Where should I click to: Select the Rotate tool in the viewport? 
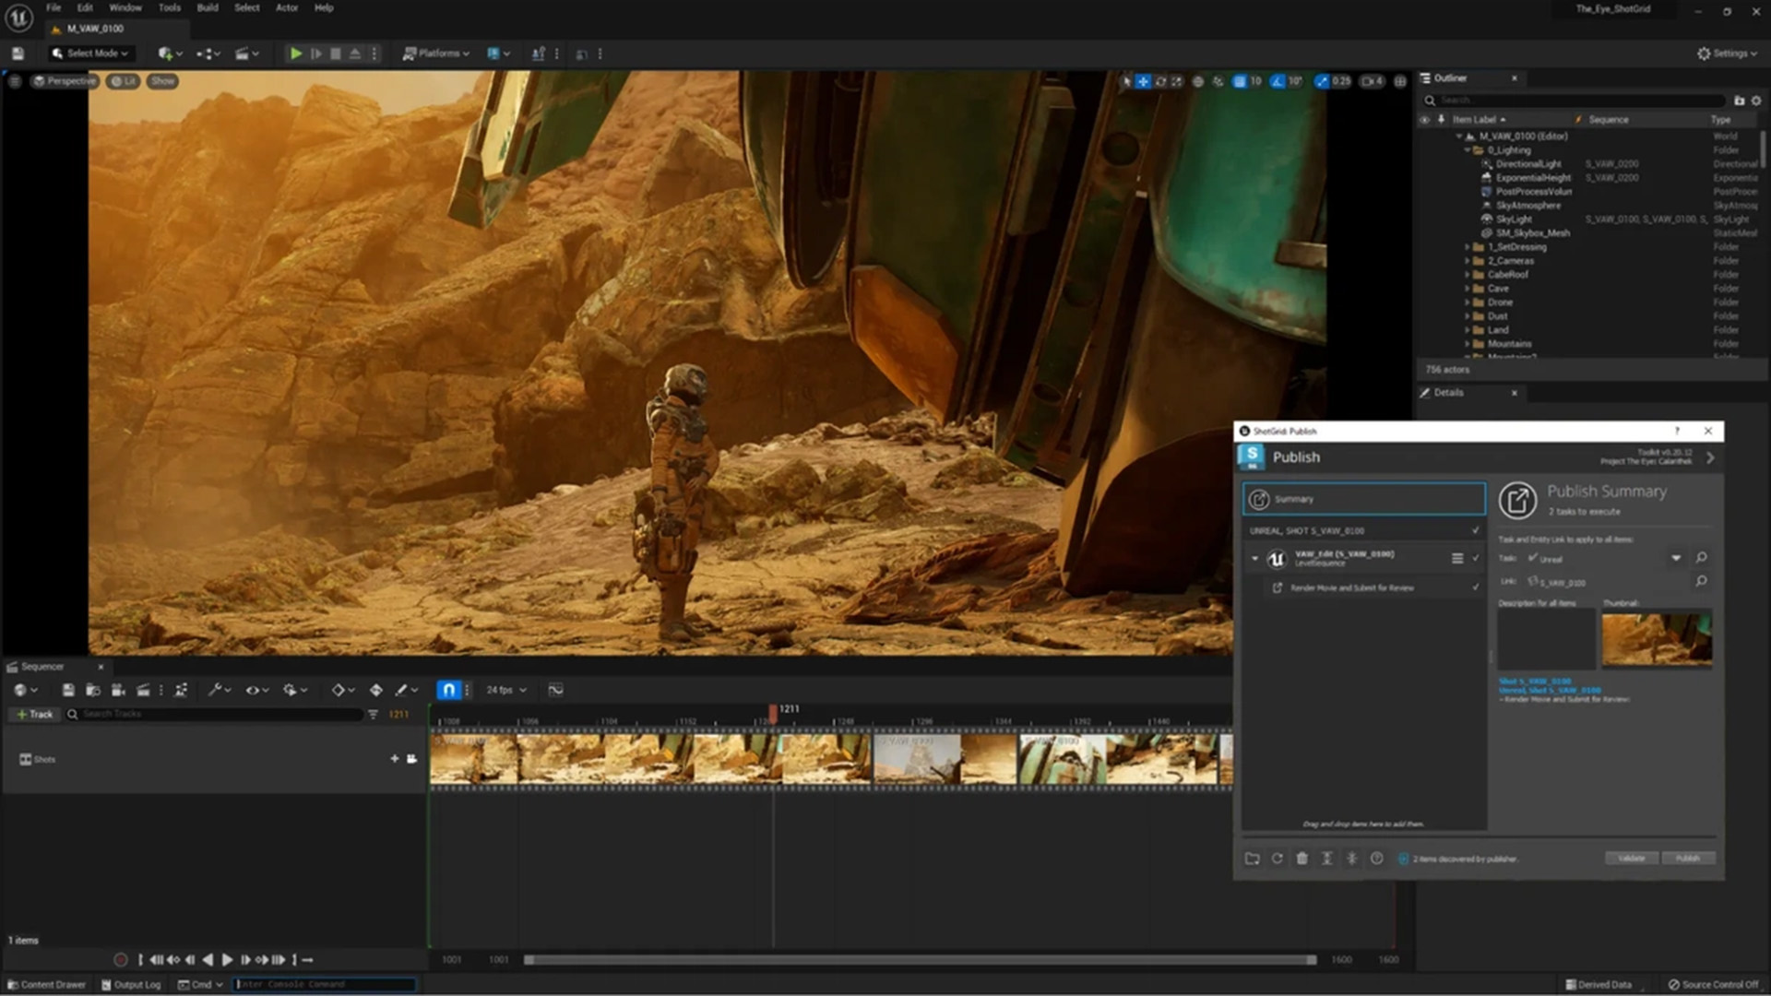[1160, 81]
